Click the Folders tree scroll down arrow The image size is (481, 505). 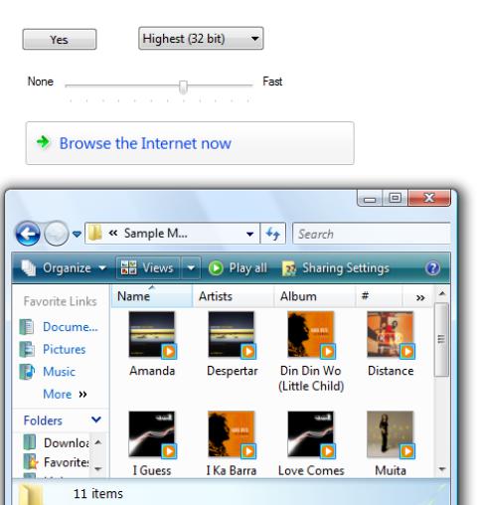coord(98,468)
